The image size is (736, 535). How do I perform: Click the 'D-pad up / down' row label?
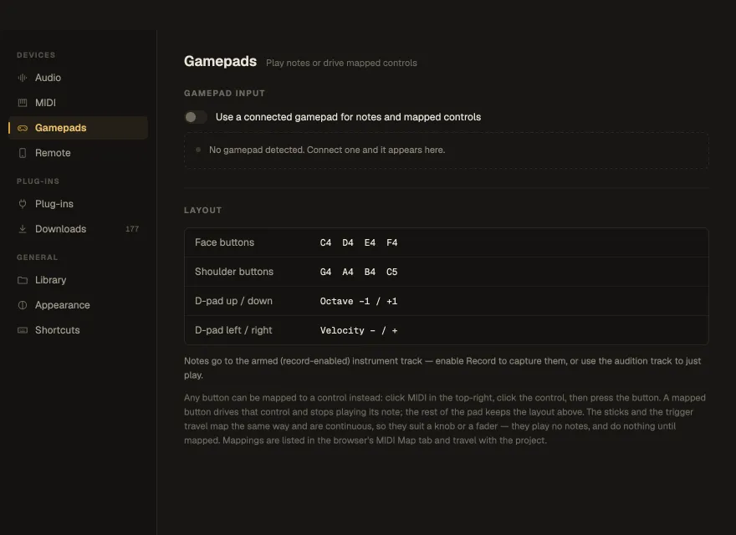(x=233, y=301)
